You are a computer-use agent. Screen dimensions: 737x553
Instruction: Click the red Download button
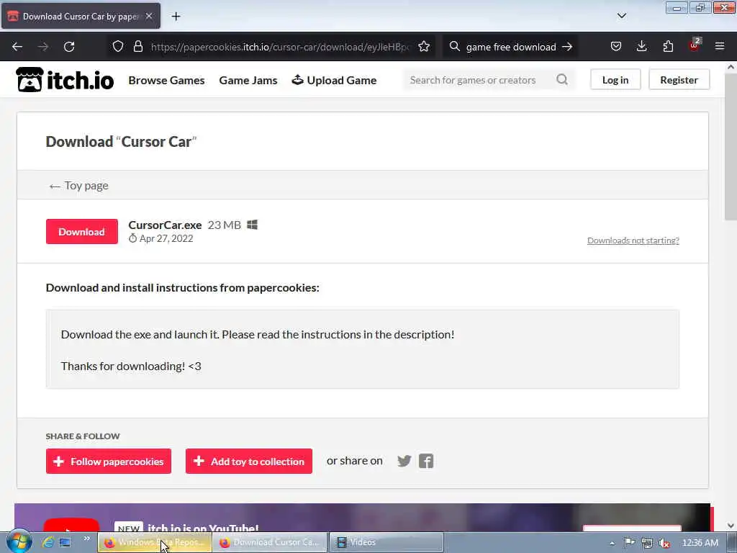82,231
